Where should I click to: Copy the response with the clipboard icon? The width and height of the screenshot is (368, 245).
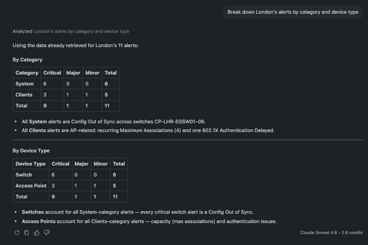point(26,232)
